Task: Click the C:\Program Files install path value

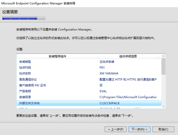Action: pos(128,97)
